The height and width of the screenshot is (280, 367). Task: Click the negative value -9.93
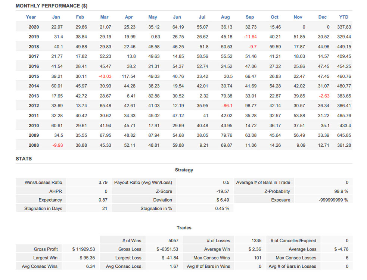click(57, 145)
